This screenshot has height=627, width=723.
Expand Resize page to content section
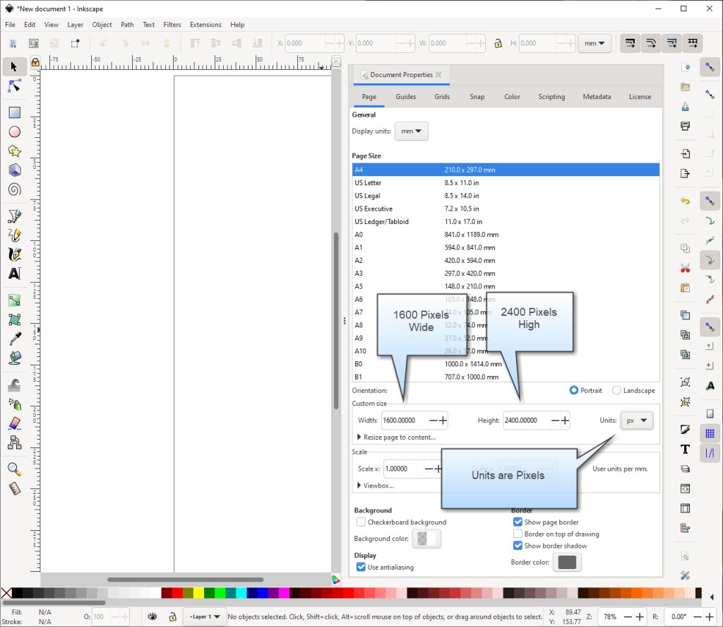361,438
